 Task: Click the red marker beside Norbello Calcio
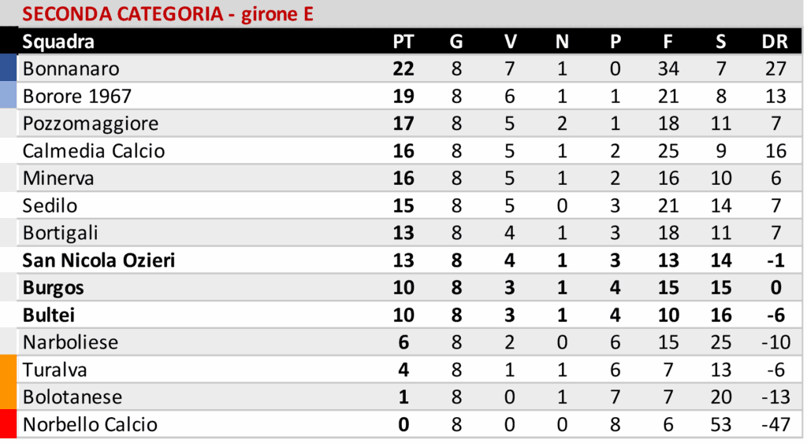tap(9, 424)
